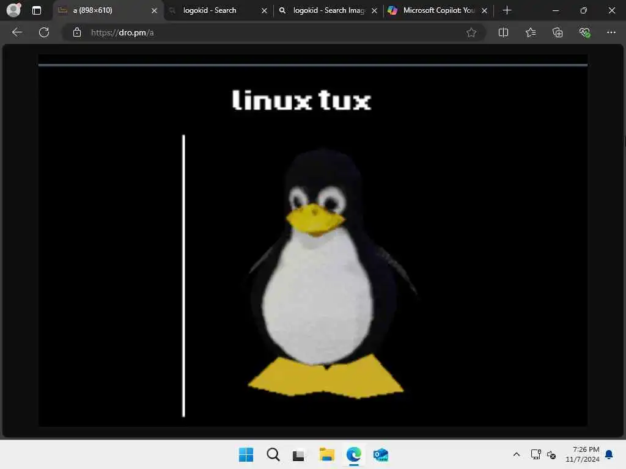626x469 pixels.
Task: Open the notifications bell icon
Action: point(609,454)
